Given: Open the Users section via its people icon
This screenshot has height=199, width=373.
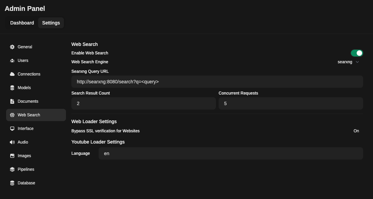Looking at the screenshot, I should (x=12, y=60).
